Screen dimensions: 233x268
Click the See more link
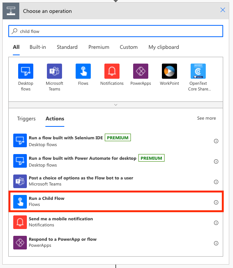coord(206,118)
